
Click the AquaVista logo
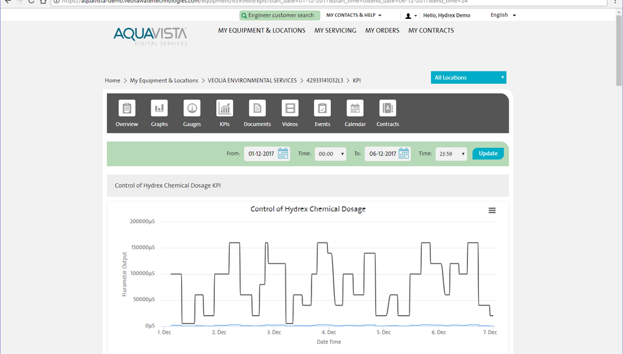pos(150,36)
